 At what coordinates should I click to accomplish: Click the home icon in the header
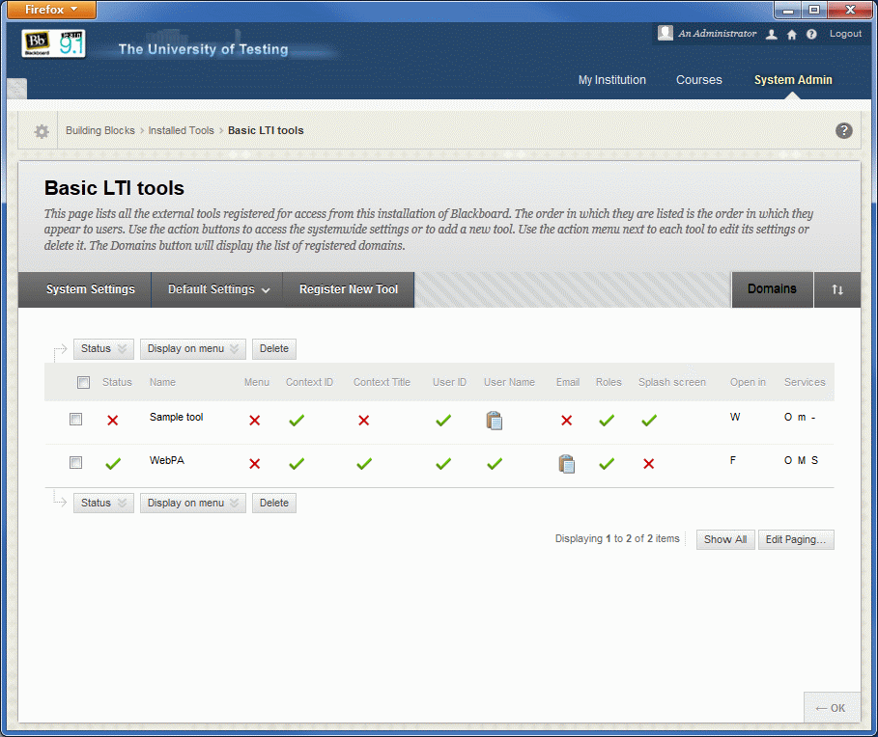pos(791,34)
